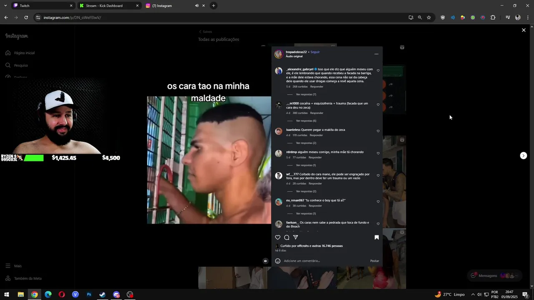This screenshot has width=534, height=300.
Task: Open tropadobraz22 profile username
Action: [296, 52]
